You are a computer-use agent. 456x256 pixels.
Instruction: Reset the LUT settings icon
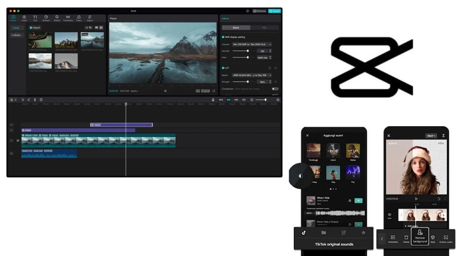click(269, 68)
